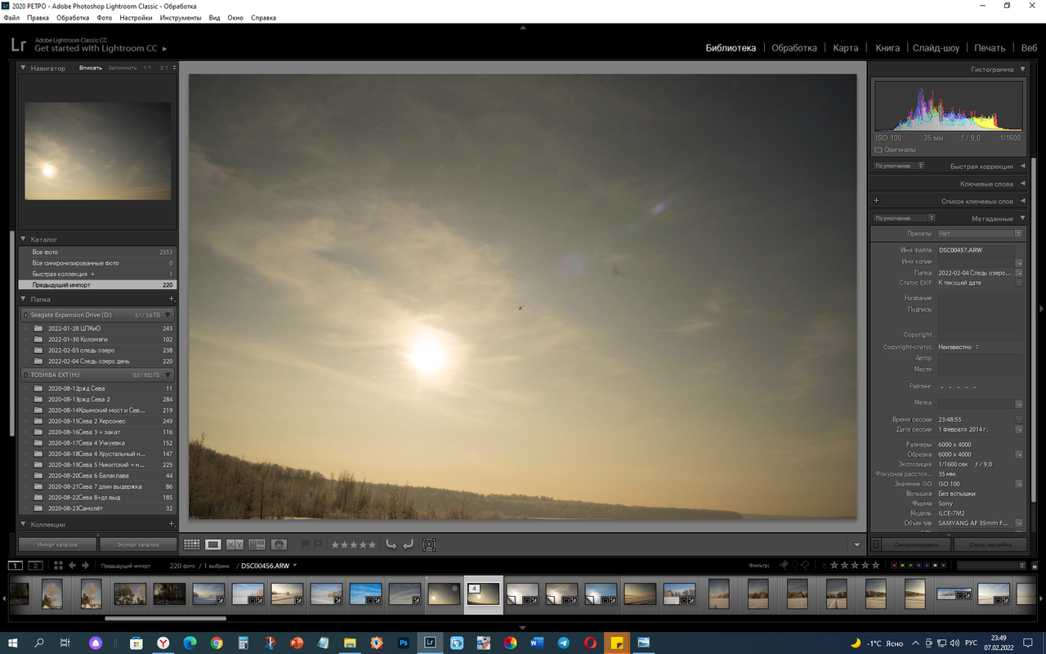Switch to Слайд-шоу module
The image size is (1046, 654).
point(936,47)
